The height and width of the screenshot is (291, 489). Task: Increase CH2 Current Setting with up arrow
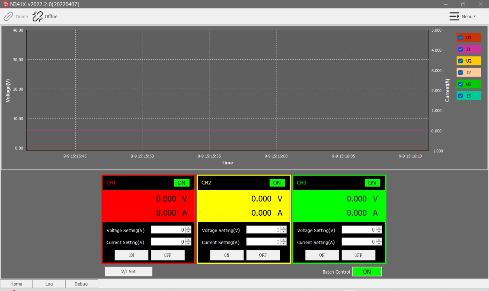284,240
